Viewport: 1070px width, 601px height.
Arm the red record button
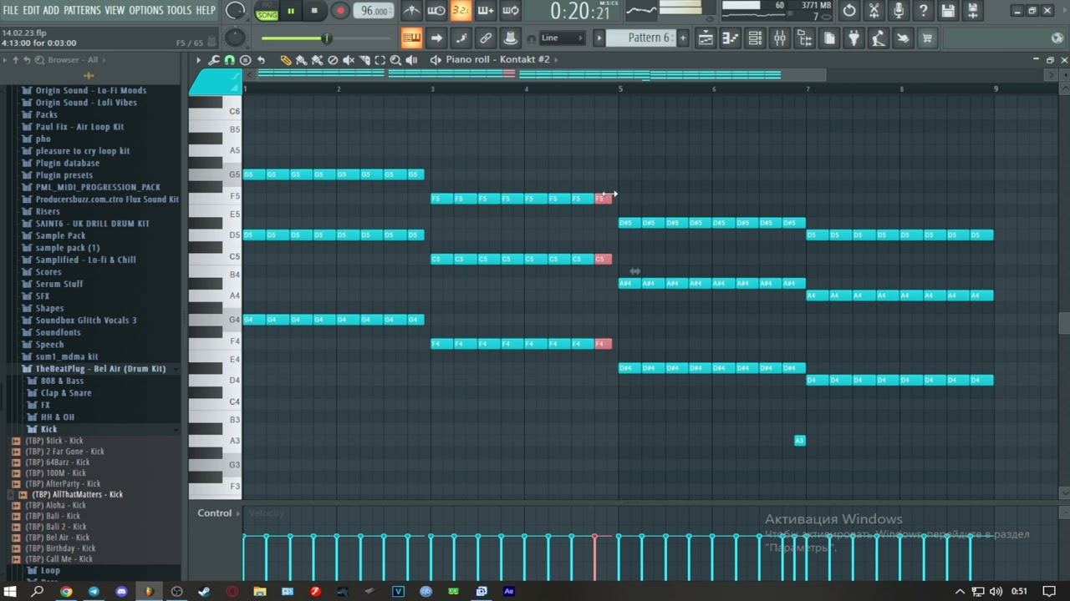point(339,11)
